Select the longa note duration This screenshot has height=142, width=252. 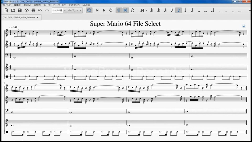[212, 11]
